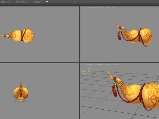Open Smooth + Highlights shading menu in the Perspective viewport
The height and width of the screenshot is (119, 159).
106,64
